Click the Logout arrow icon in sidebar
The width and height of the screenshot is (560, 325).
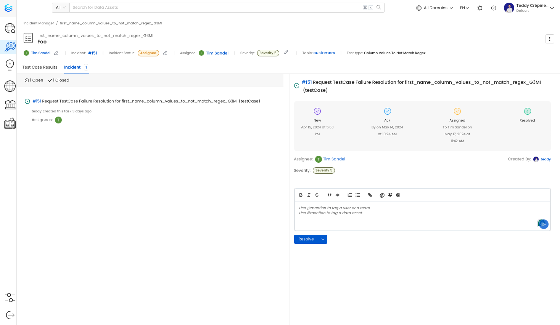pyautogui.click(x=10, y=315)
